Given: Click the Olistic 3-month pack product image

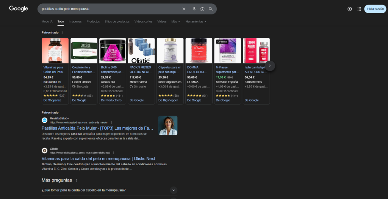Looking at the screenshot, I should [141, 50].
